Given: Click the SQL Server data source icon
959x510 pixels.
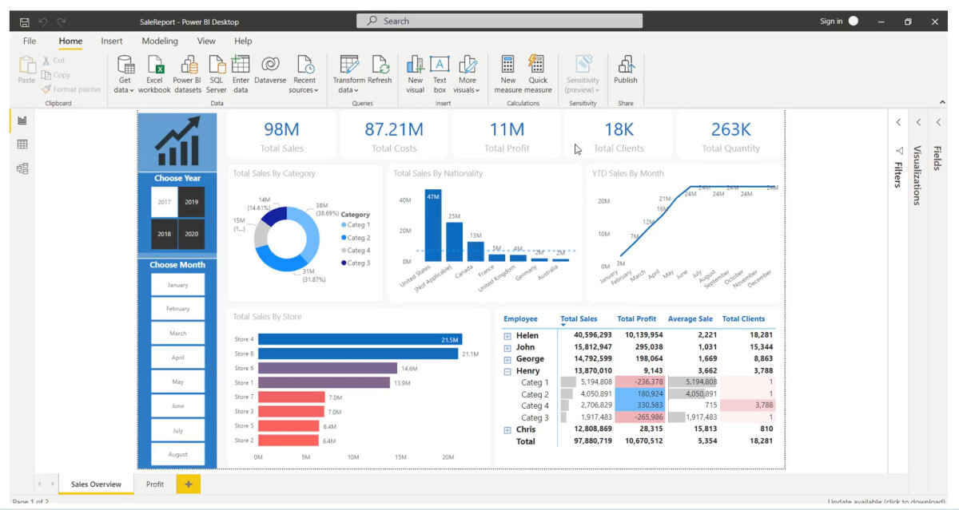Looking at the screenshot, I should 216,72.
